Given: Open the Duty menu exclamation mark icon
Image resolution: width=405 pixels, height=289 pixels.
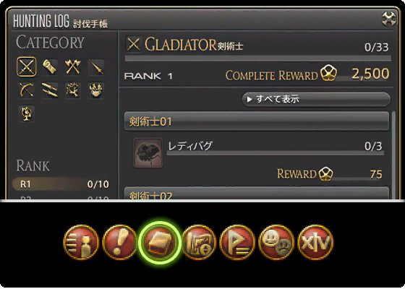Looking at the screenshot, I should coord(120,243).
